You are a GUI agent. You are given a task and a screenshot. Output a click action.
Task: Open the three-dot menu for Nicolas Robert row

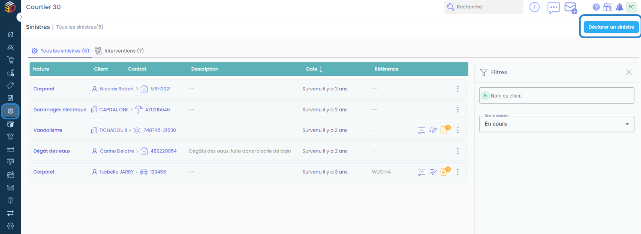[458, 89]
